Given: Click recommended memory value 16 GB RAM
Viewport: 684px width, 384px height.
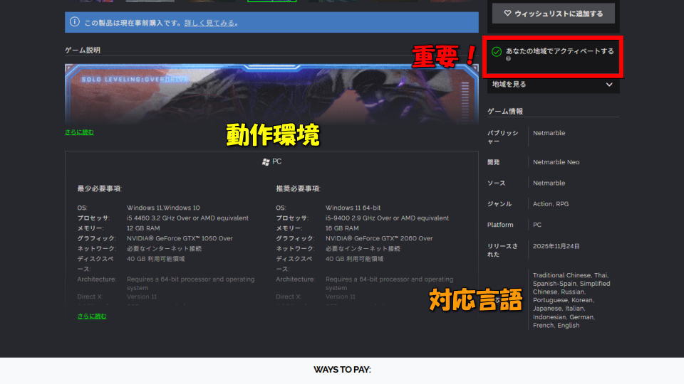Looking at the screenshot, I should (342, 228).
